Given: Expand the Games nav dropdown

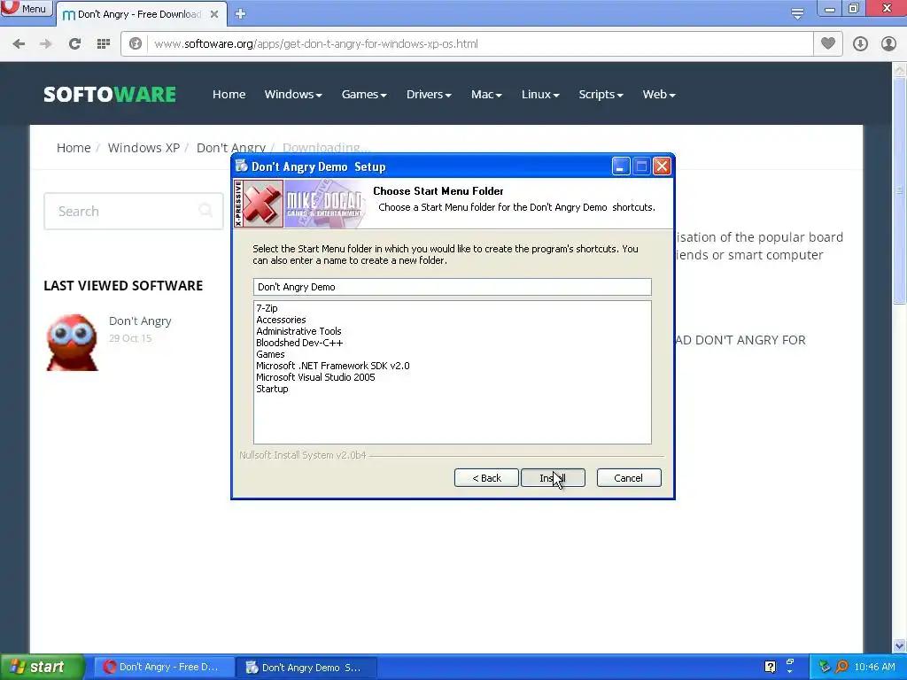Looking at the screenshot, I should click(x=364, y=94).
